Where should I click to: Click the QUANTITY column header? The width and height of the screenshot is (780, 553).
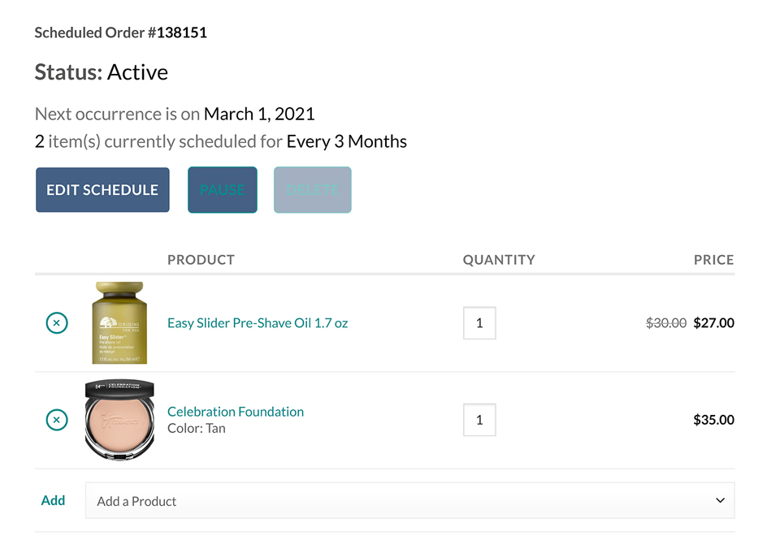pos(499,260)
